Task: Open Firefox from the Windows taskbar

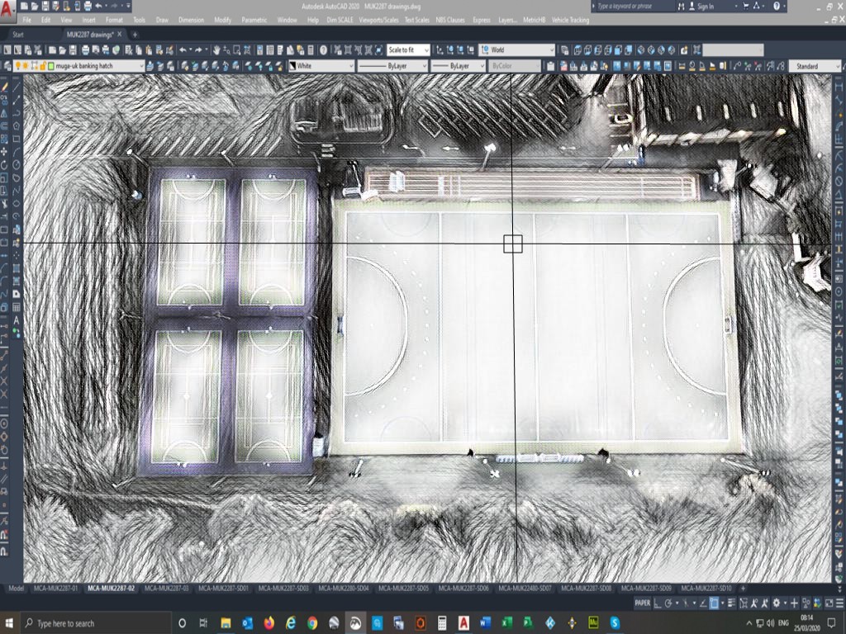Action: (x=269, y=622)
